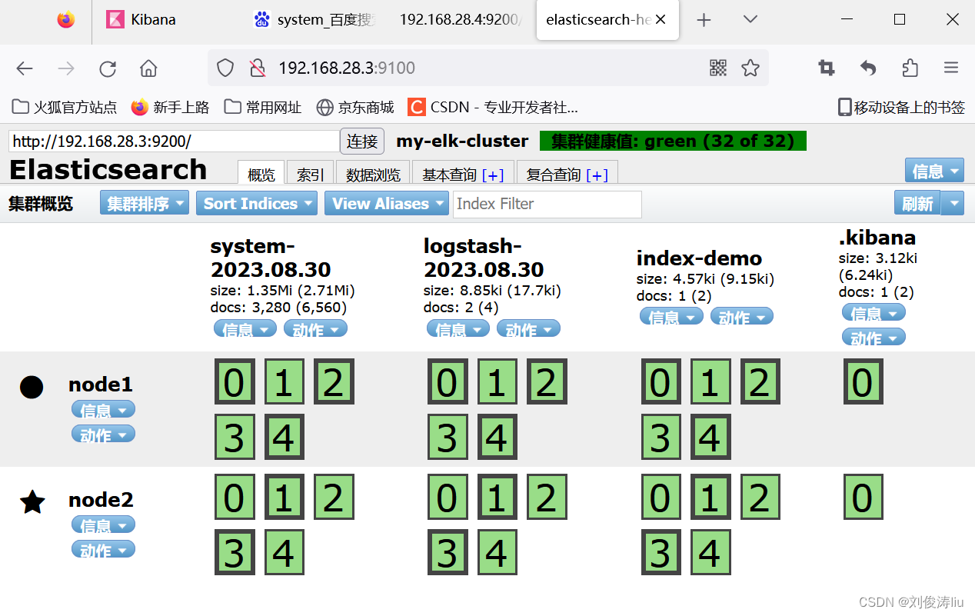The width and height of the screenshot is (975, 616).
Task: Select shard 4 of logstash-2023.08.30 on node2
Action: coord(497,552)
